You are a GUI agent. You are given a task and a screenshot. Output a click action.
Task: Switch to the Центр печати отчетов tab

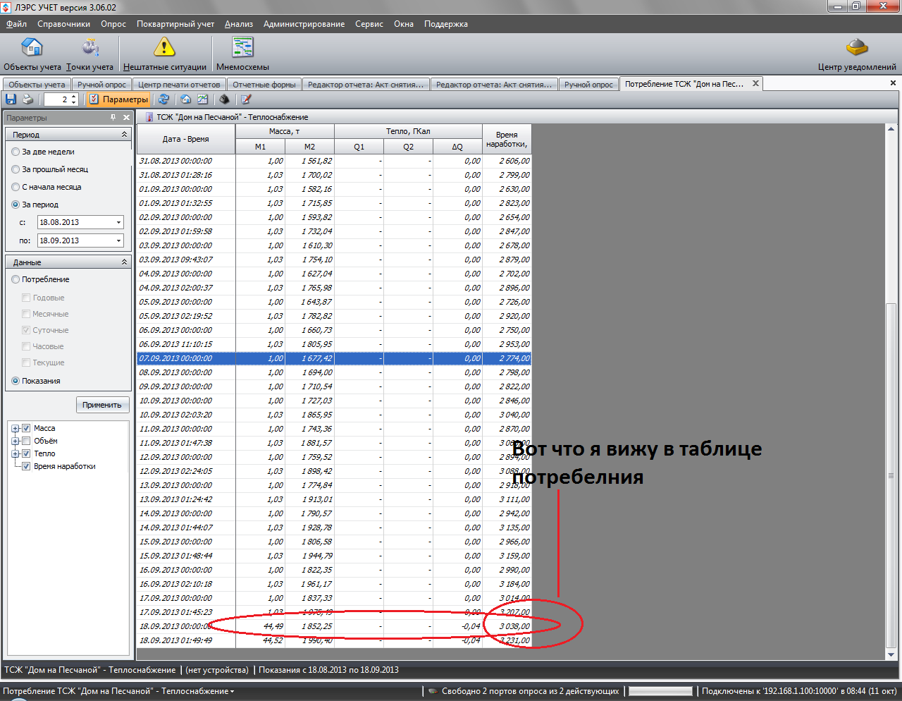pyautogui.click(x=179, y=85)
